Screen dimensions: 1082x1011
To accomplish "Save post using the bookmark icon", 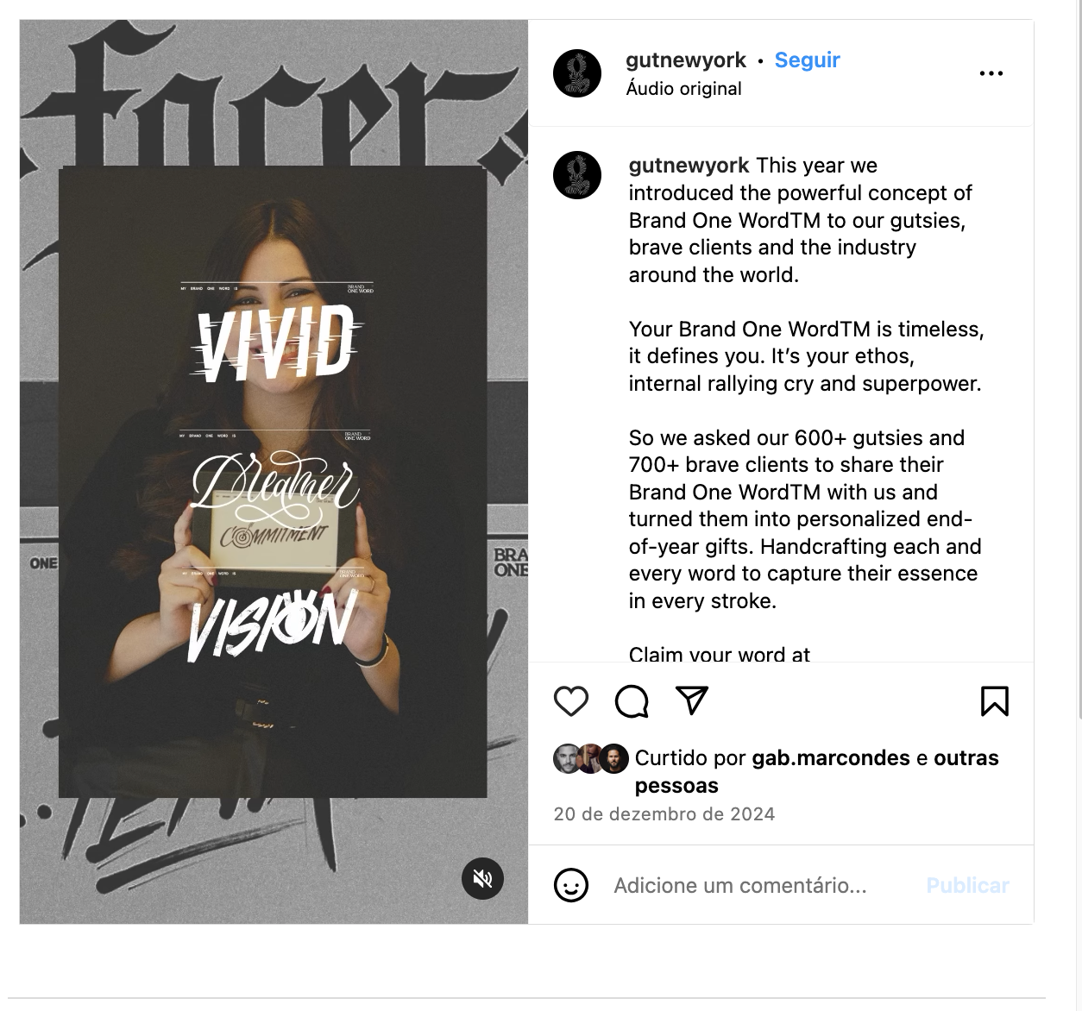I will [994, 701].
